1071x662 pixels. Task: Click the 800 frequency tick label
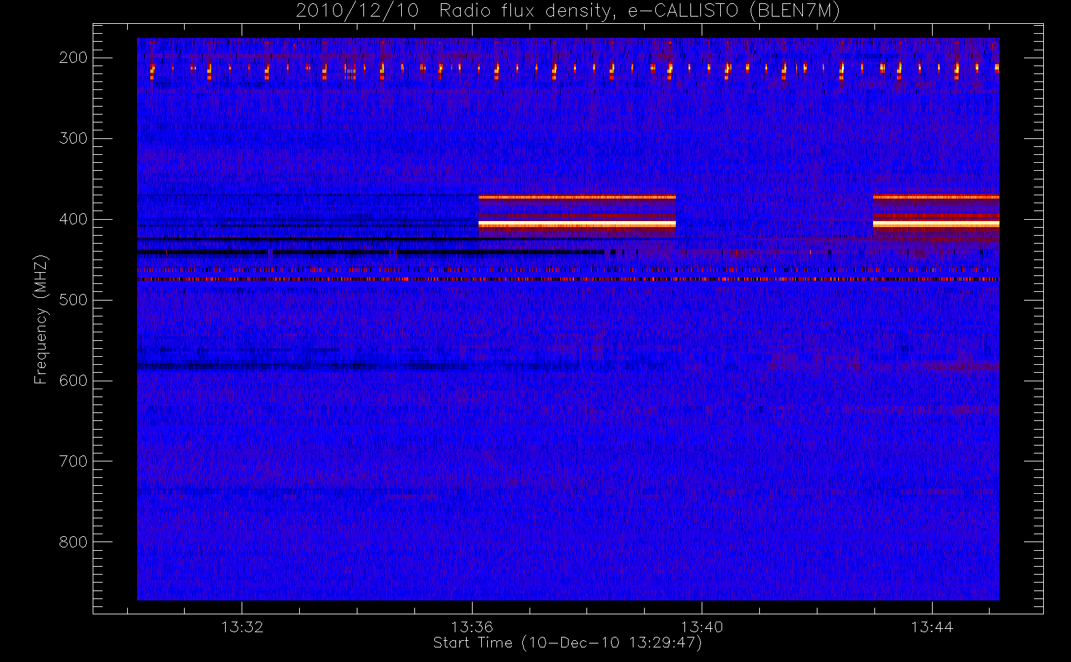click(73, 542)
